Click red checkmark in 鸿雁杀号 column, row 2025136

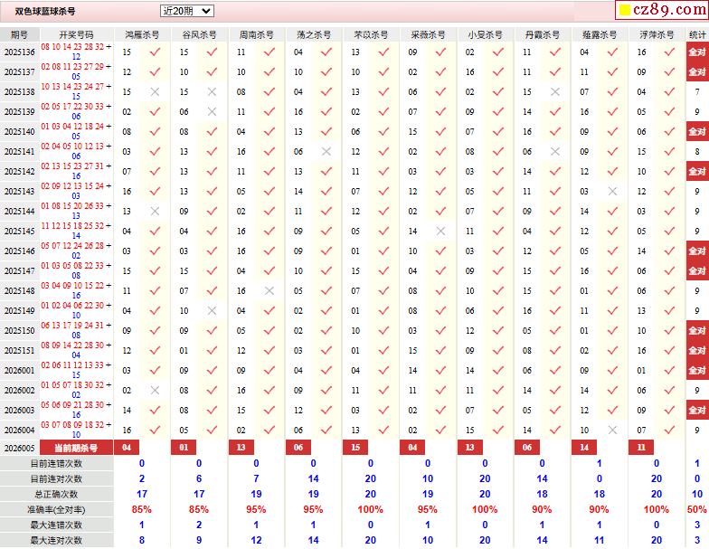tap(155, 52)
